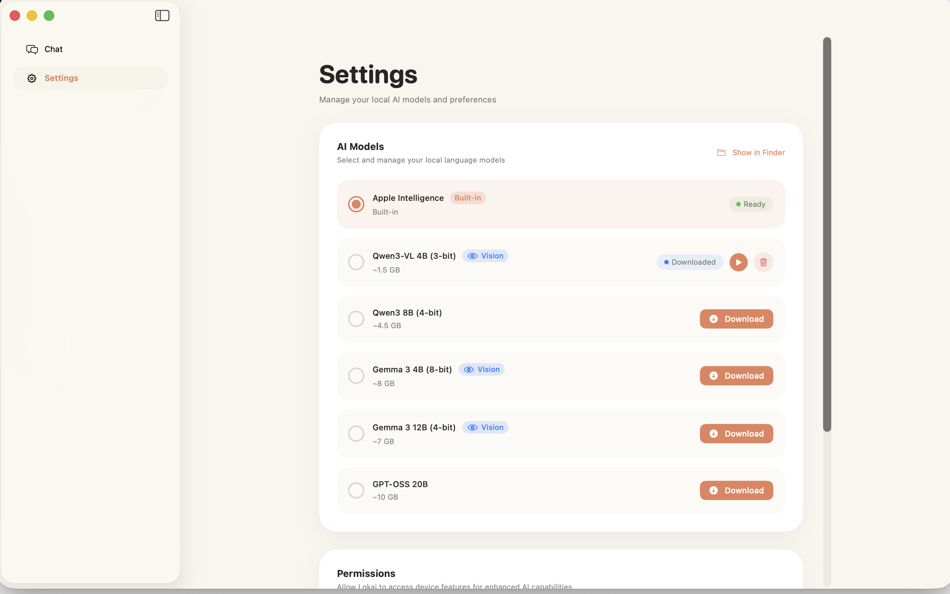This screenshot has height=594, width=950.
Task: Click the download arrow icon for GPT-OSS 20B
Action: 713,490
